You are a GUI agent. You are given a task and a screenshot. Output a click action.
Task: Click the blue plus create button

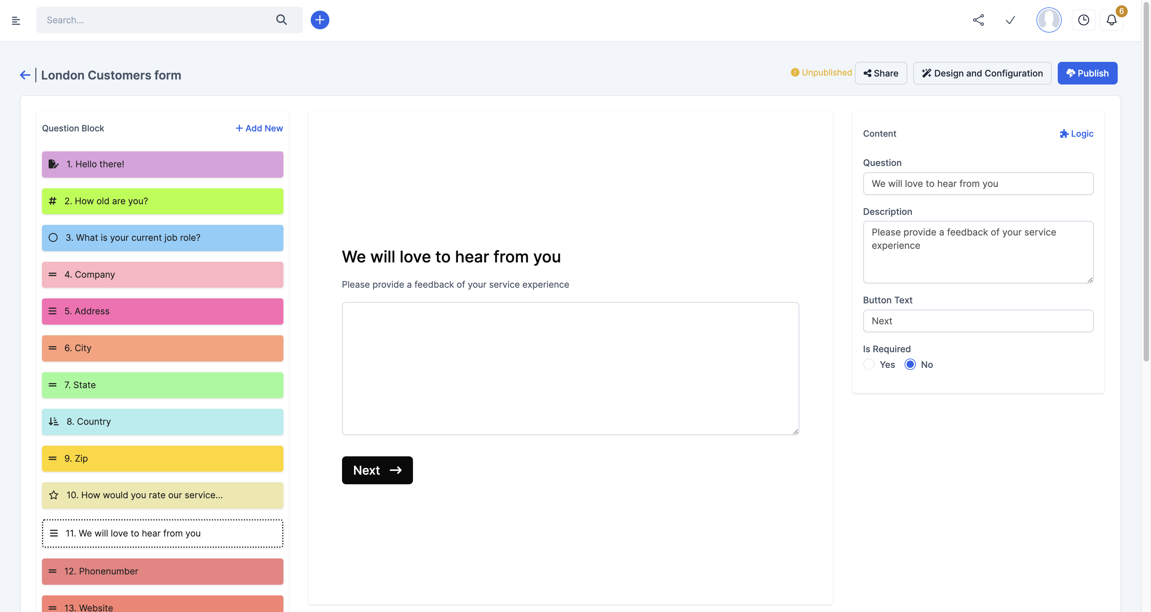click(x=320, y=20)
